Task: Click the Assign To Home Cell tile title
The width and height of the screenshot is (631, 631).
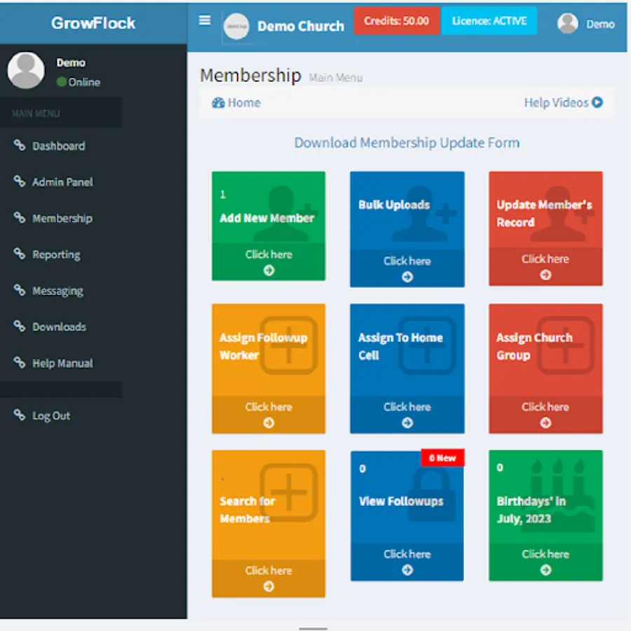Action: click(x=400, y=346)
